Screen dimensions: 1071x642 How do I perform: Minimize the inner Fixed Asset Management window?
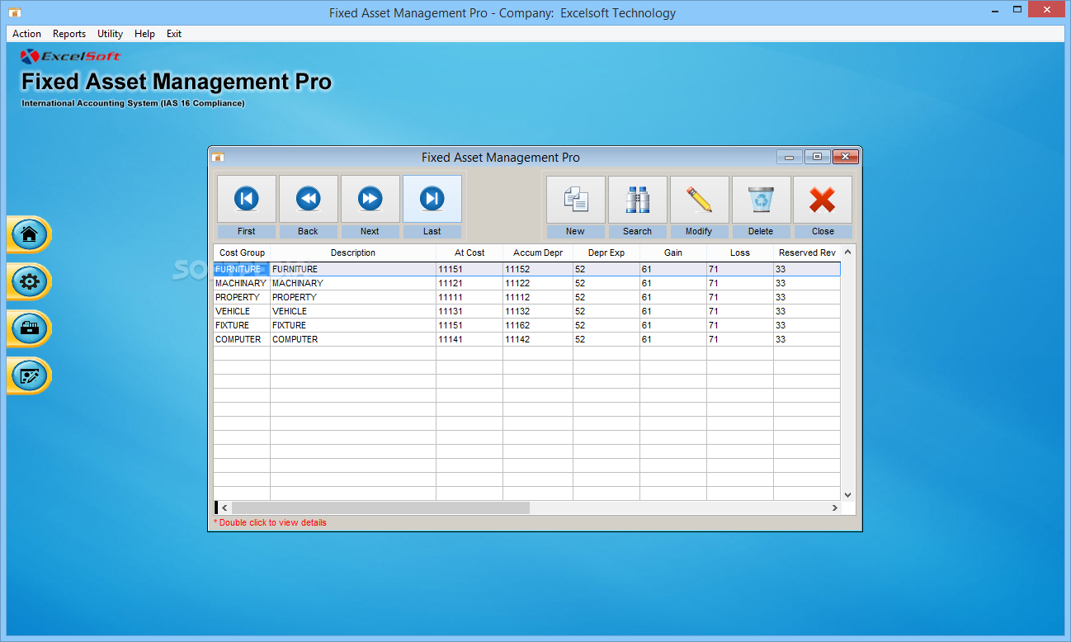pyautogui.click(x=790, y=157)
